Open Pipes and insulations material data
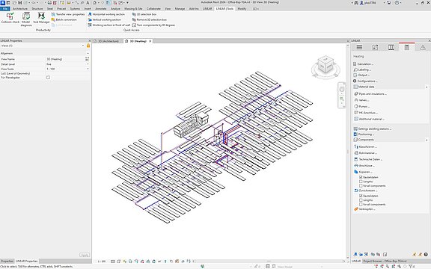The height and width of the screenshot is (269, 431). tap(370, 94)
